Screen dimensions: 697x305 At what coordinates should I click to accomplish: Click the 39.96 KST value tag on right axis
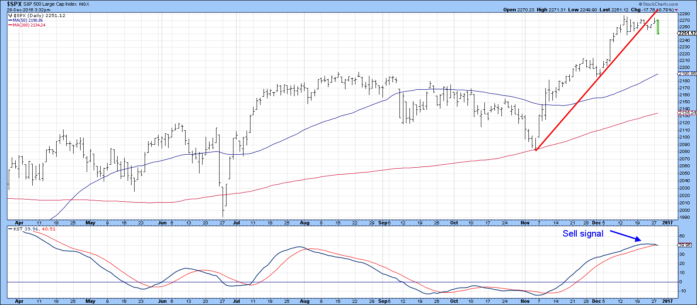click(685, 245)
